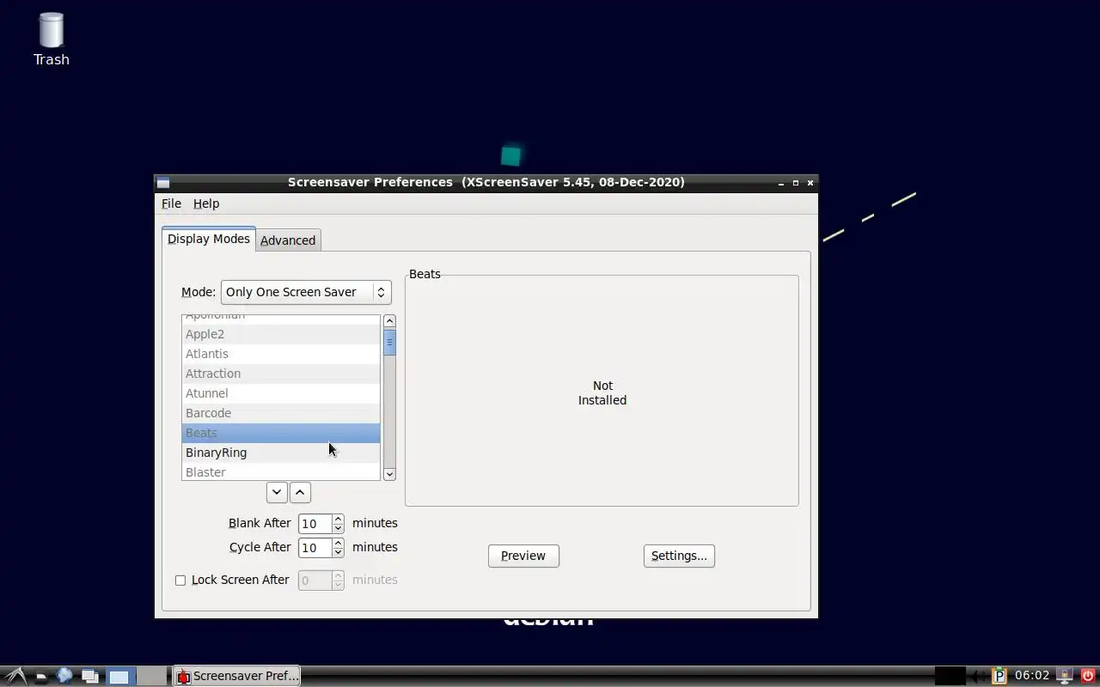Click the 06:02 clock in the panel
The height and width of the screenshot is (687, 1100).
tap(1032, 676)
